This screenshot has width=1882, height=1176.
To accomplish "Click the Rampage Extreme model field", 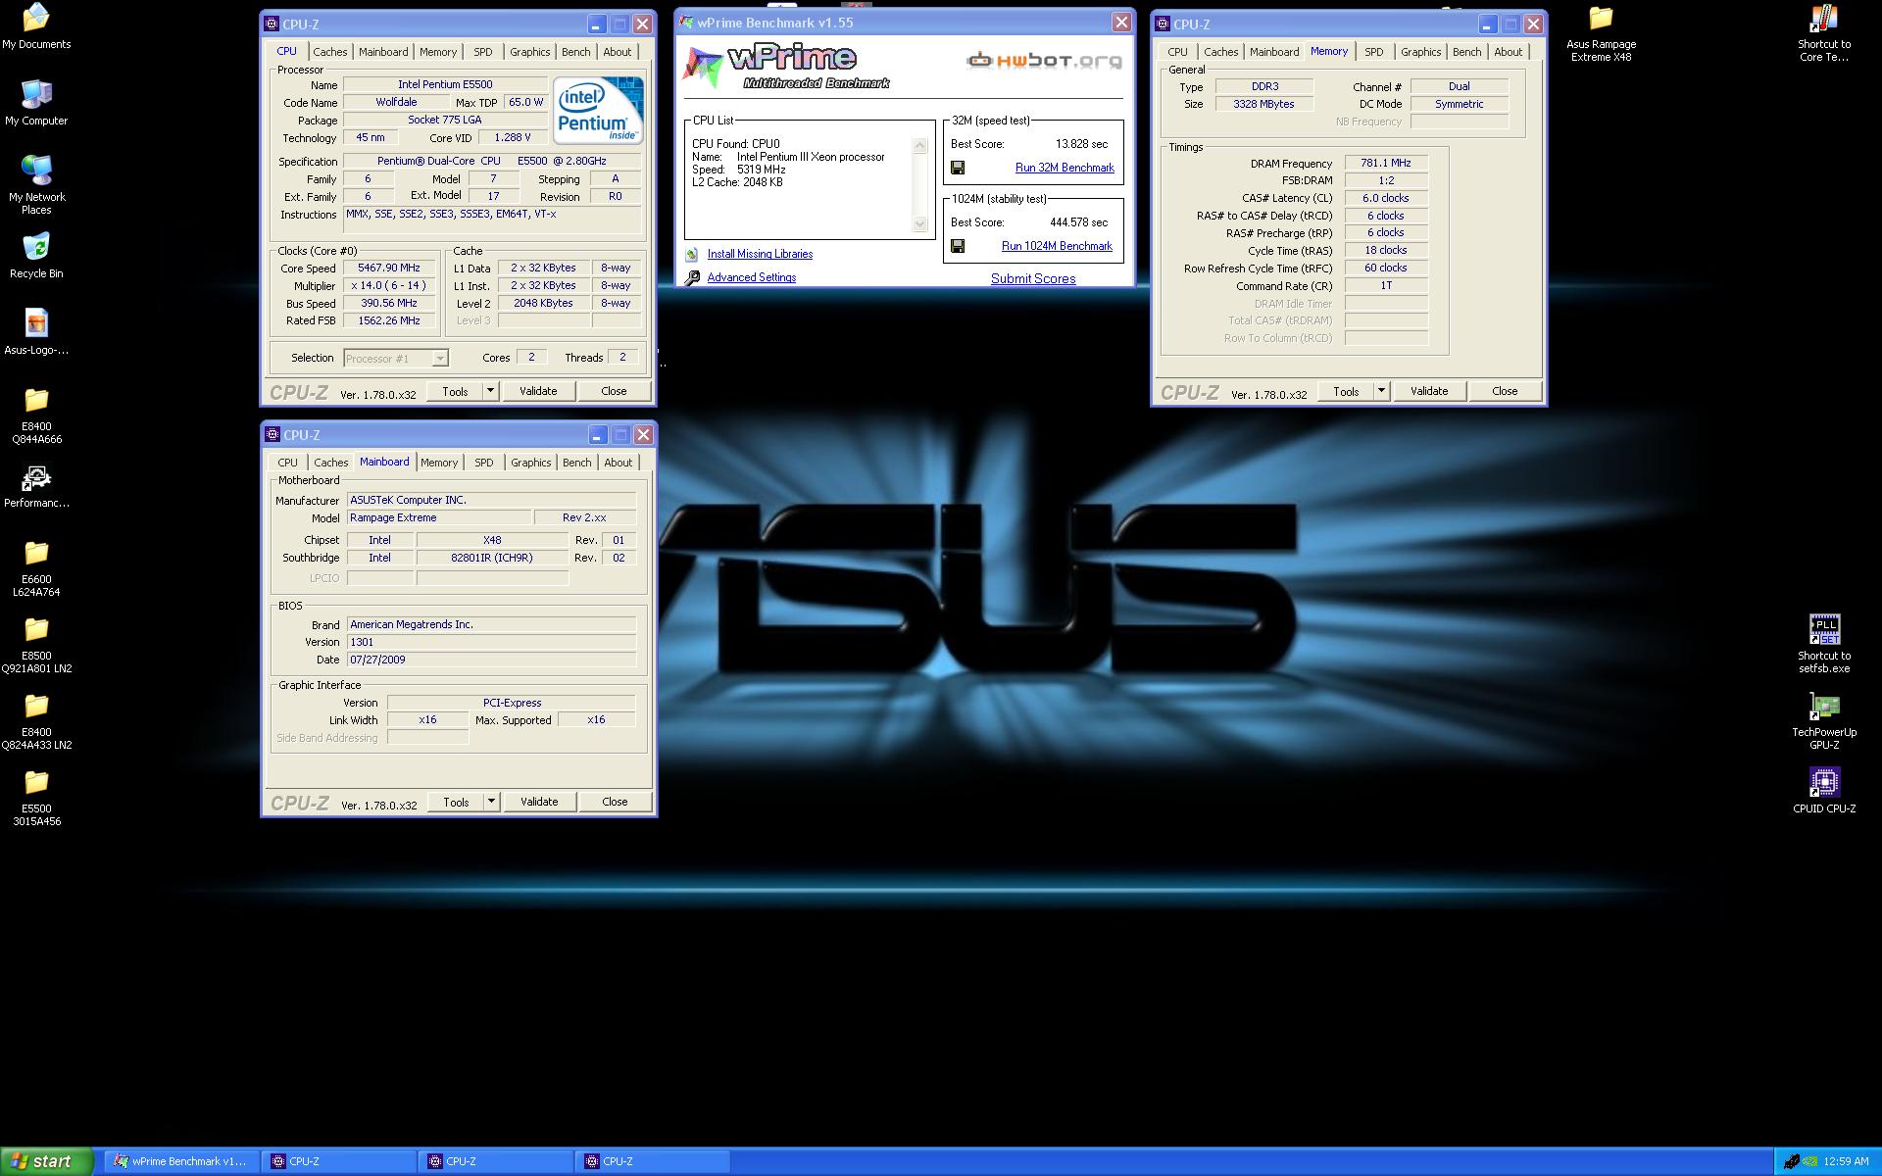I will coord(439,517).
